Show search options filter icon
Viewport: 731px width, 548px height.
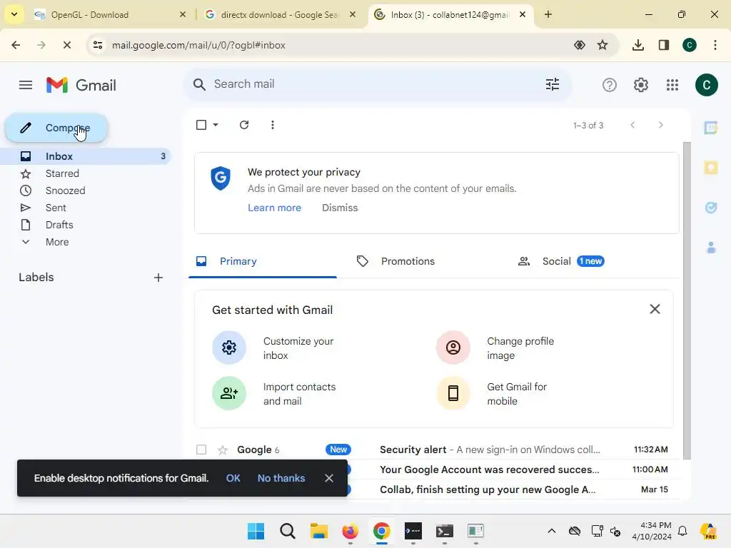tap(553, 84)
